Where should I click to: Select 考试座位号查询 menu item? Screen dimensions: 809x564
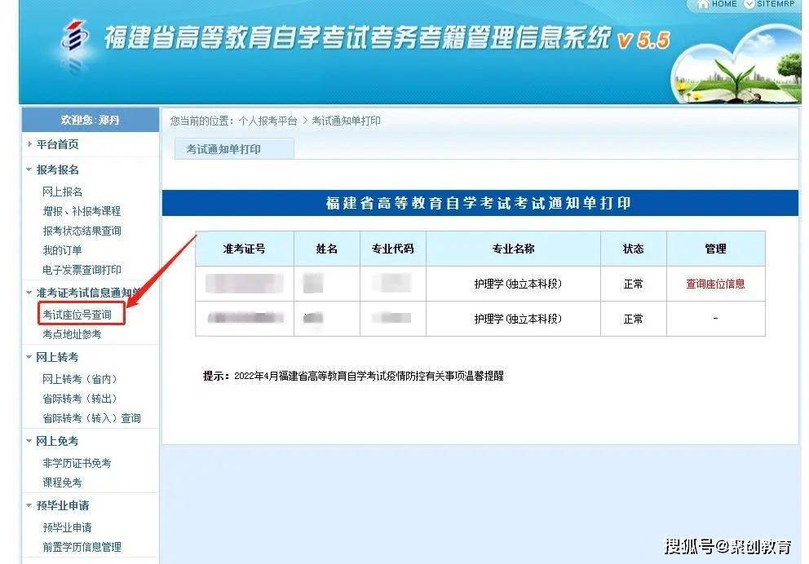tap(77, 314)
